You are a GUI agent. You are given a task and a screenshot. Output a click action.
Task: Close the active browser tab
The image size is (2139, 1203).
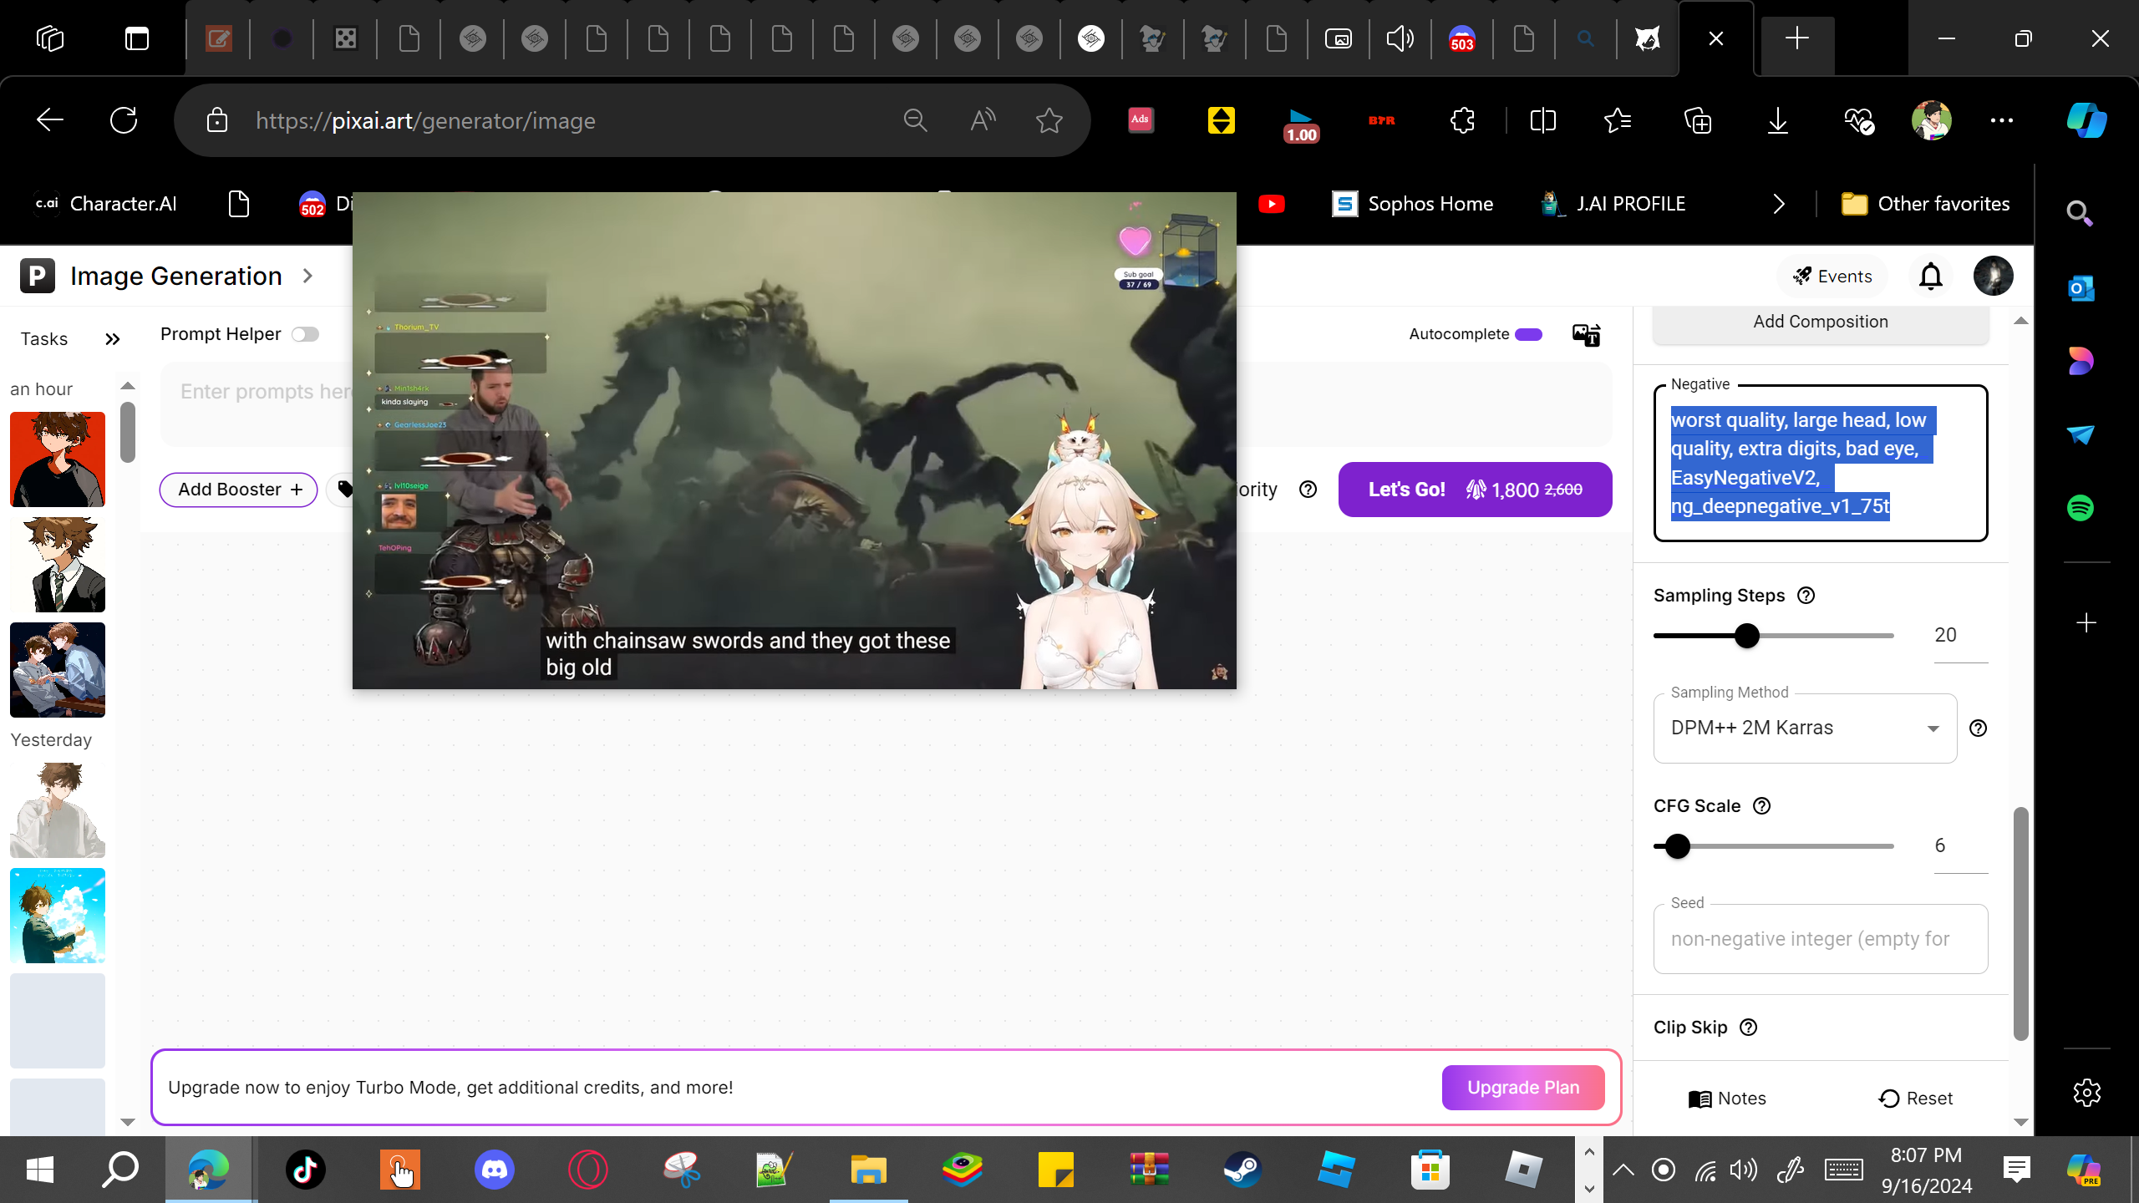click(x=1716, y=38)
